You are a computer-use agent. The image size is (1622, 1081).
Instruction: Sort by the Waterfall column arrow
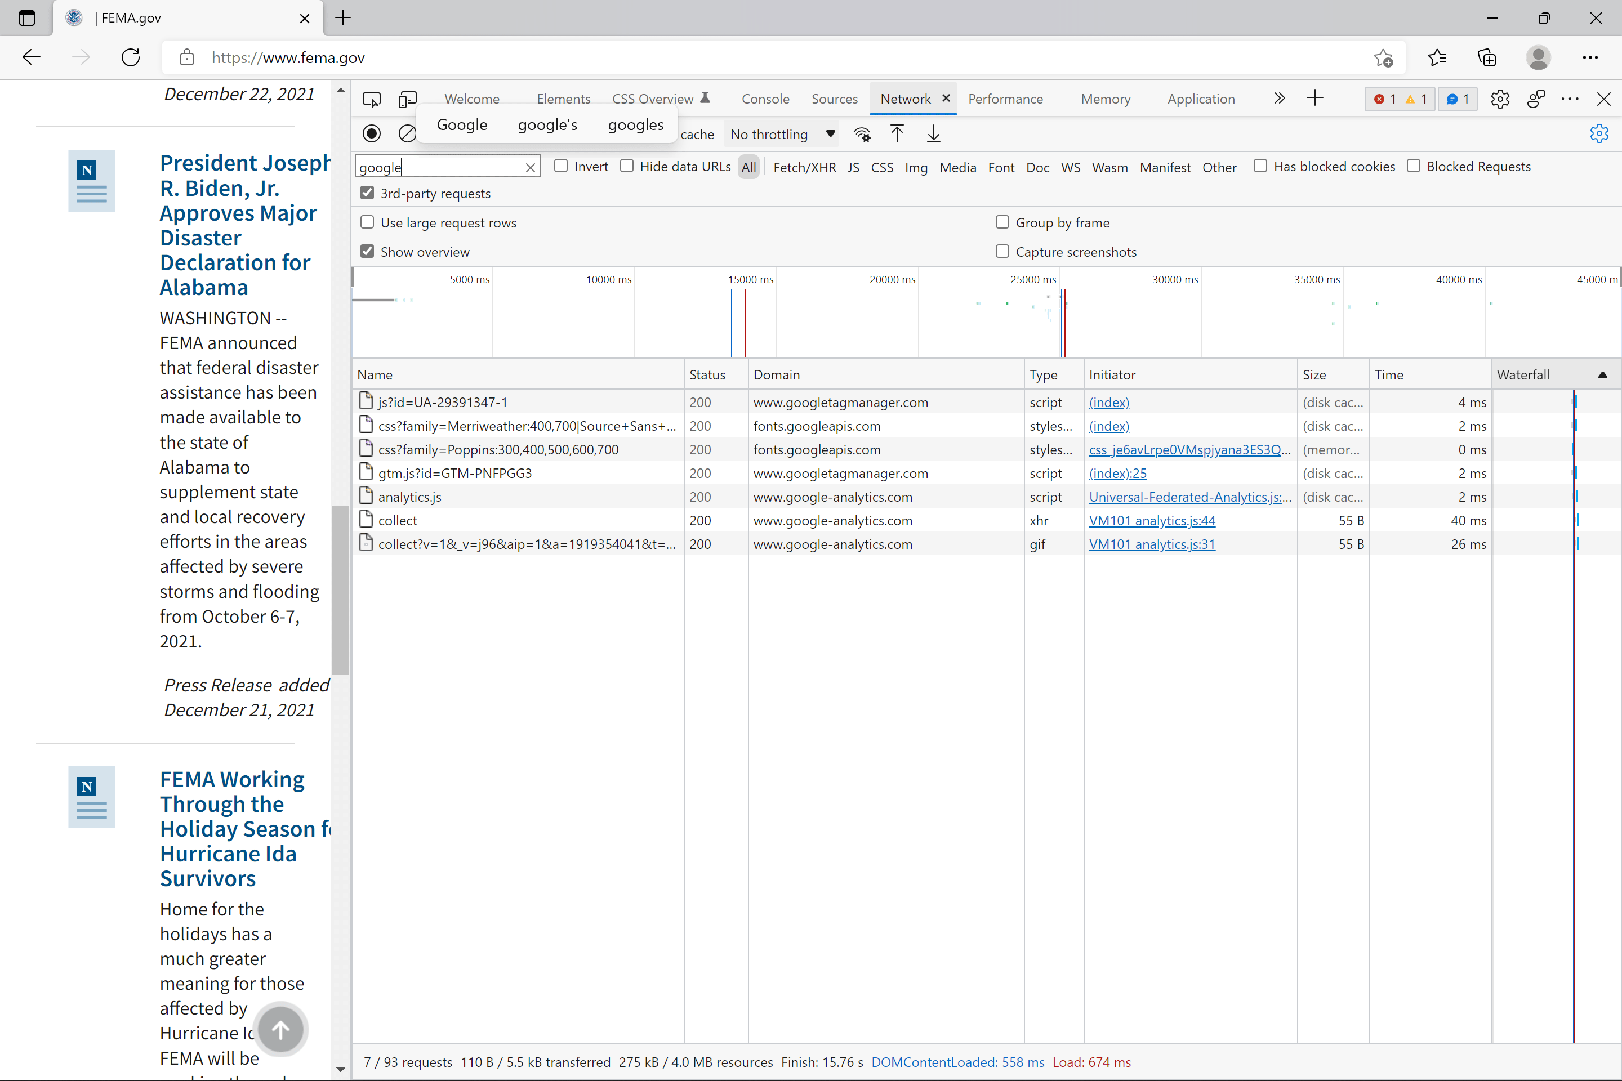tap(1602, 375)
